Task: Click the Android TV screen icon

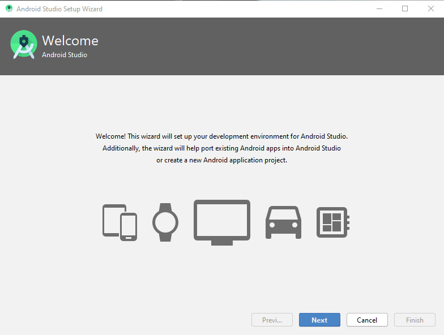Action: [x=222, y=222]
